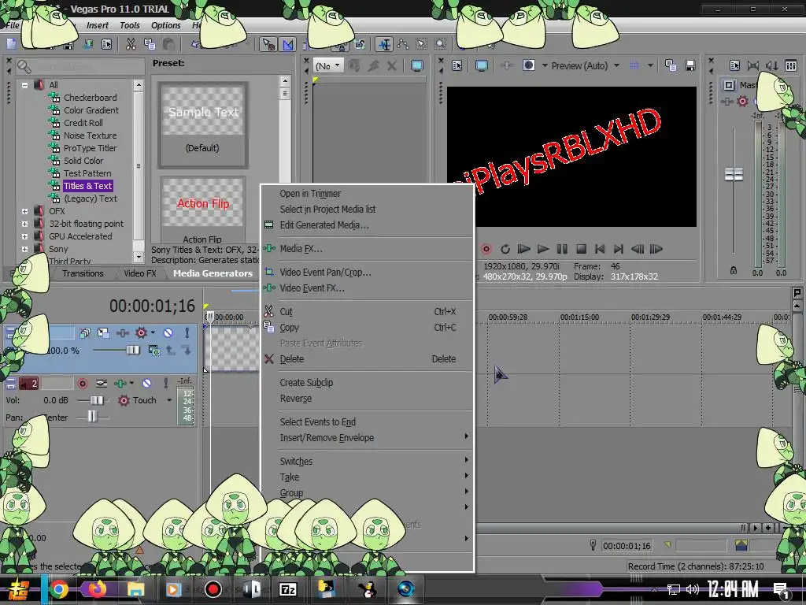Mute audio track 2

[146, 384]
